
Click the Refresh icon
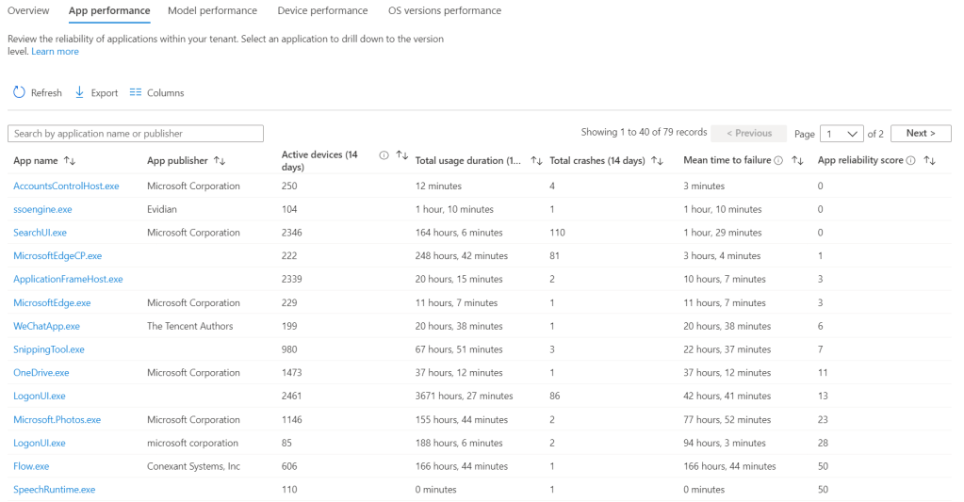point(19,92)
